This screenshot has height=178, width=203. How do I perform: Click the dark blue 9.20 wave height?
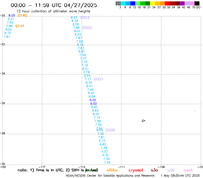click(x=93, y=100)
